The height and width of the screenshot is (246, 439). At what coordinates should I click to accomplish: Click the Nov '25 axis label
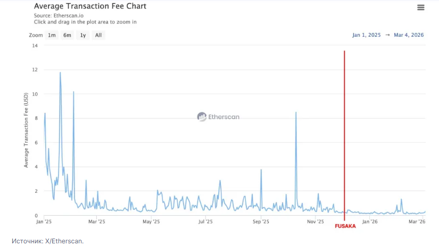(315, 222)
